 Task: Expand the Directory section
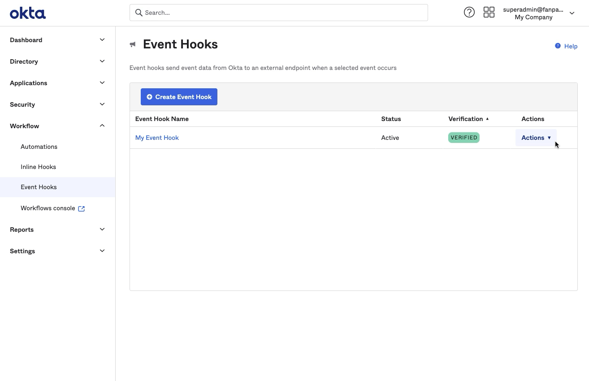click(x=102, y=61)
